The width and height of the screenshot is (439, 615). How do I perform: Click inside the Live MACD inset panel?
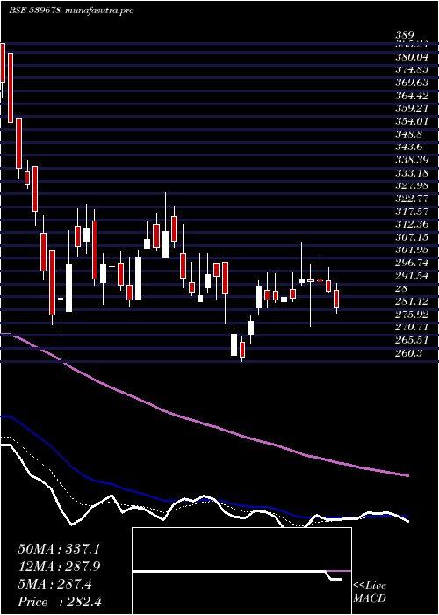(241, 571)
